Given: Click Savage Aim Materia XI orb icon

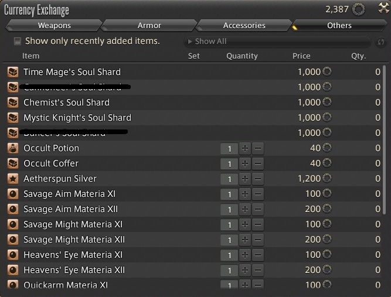Looking at the screenshot, I should click(13, 194).
